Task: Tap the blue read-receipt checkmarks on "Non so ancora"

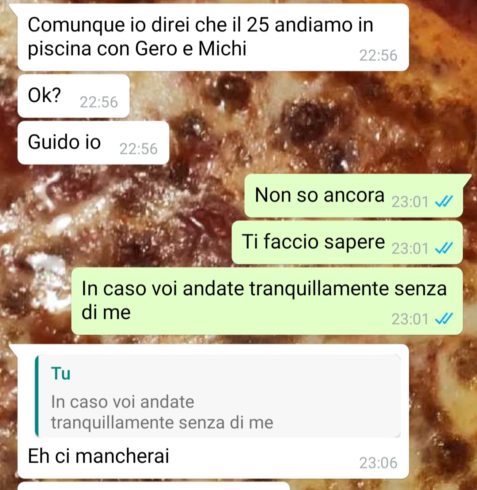Action: (x=444, y=202)
